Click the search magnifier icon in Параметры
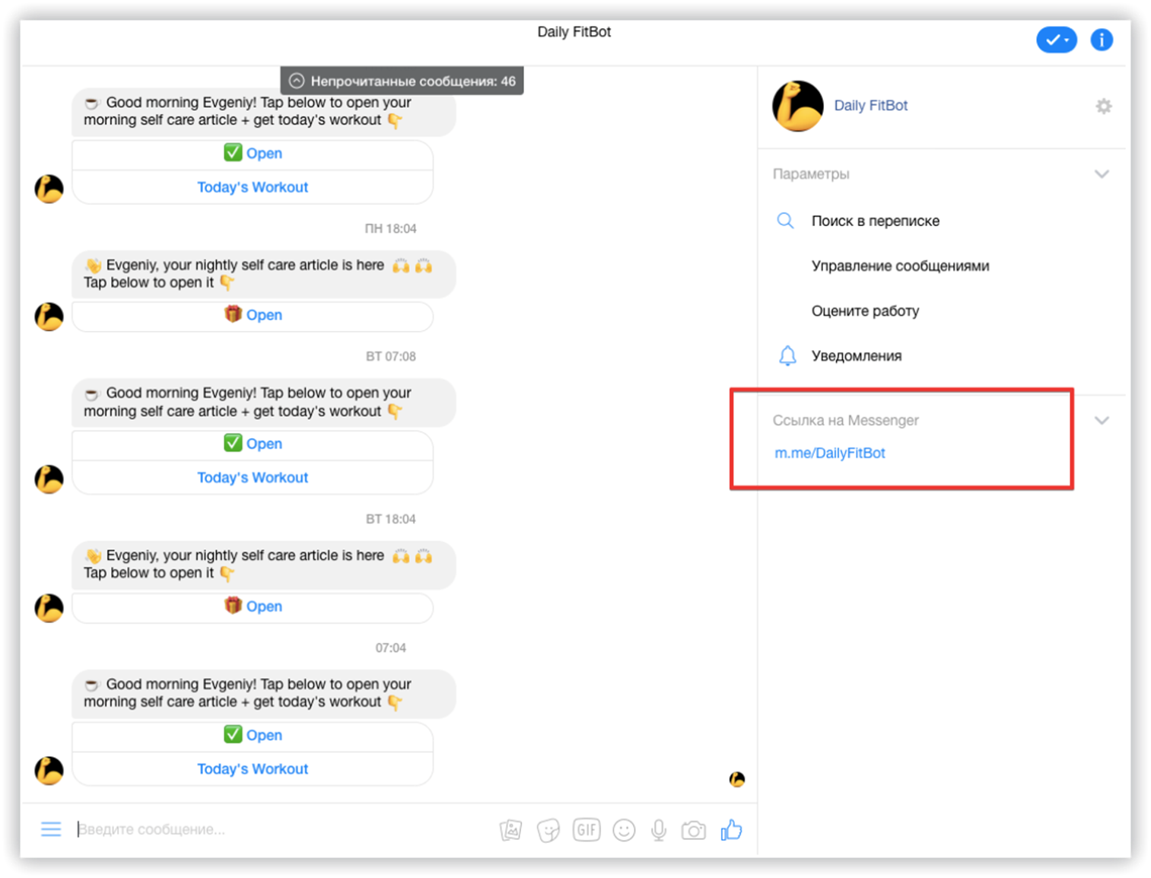1151x878 pixels. (785, 221)
